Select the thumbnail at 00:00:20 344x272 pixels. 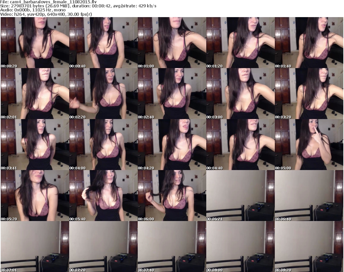[35, 43]
